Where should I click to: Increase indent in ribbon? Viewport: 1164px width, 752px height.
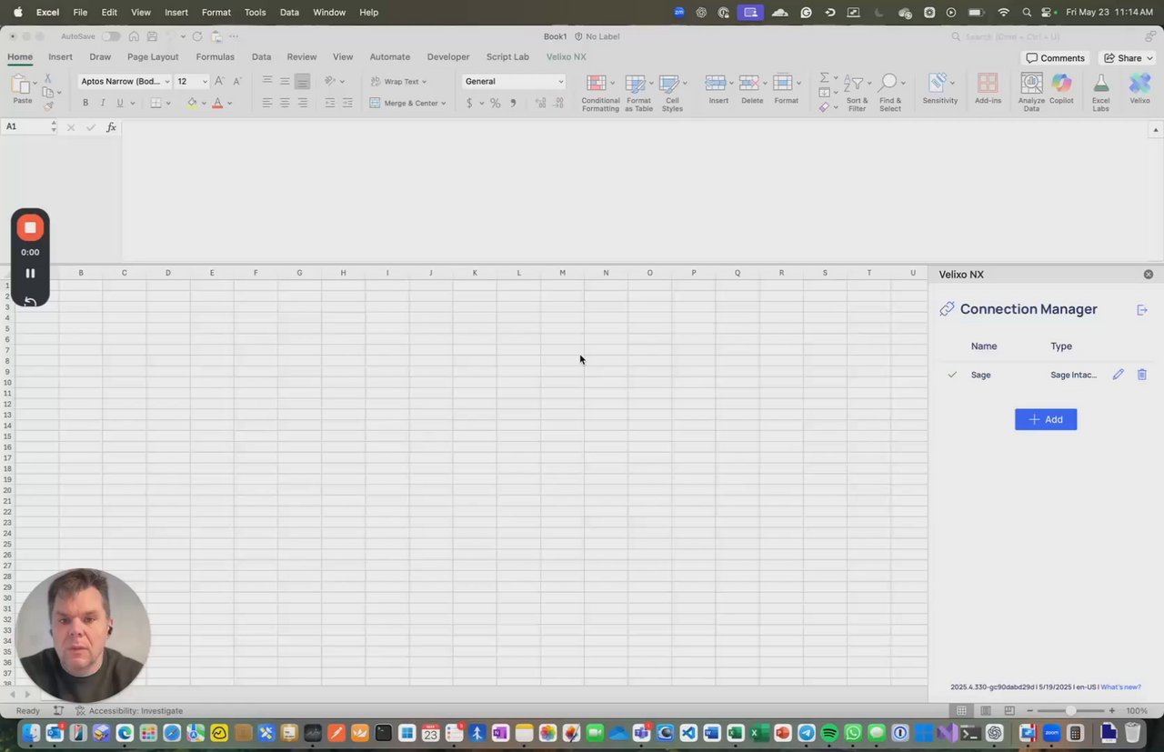(347, 103)
